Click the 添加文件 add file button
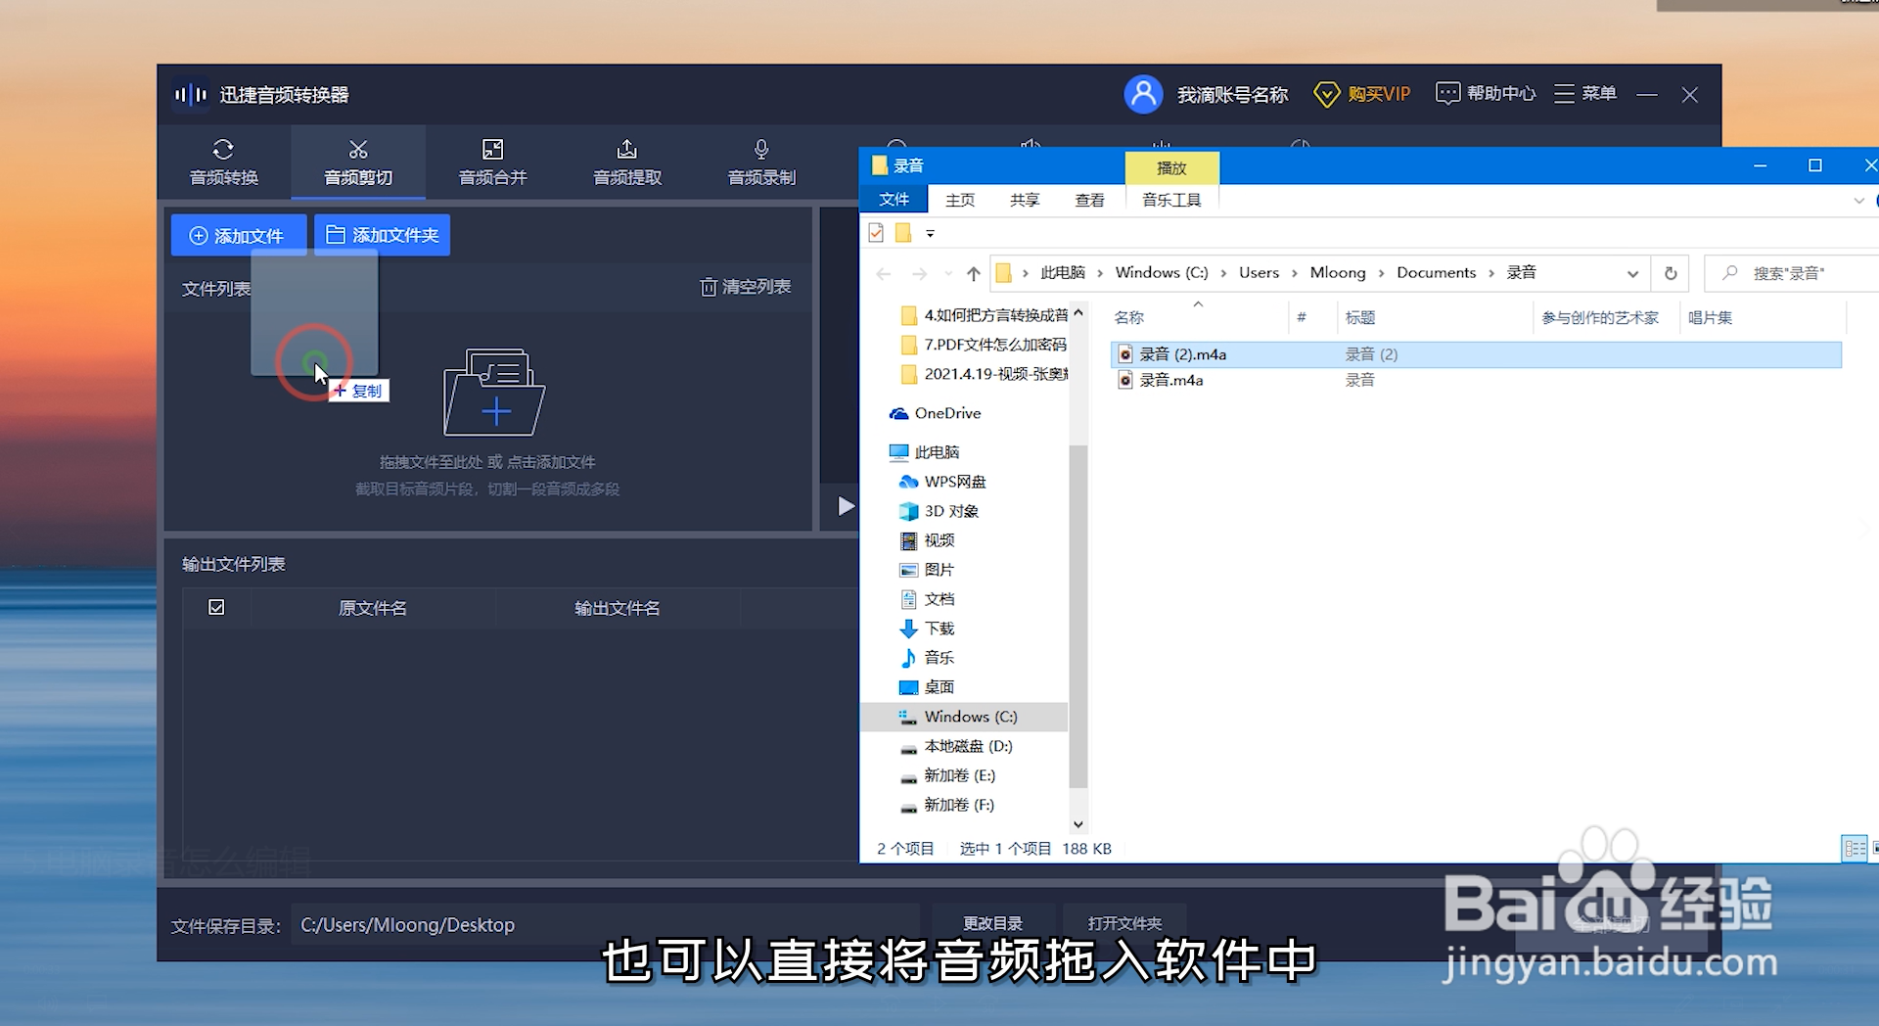 [239, 236]
